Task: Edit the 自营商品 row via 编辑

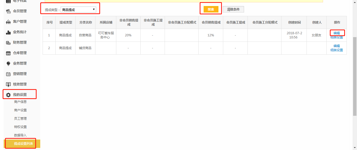Action: (x=337, y=33)
